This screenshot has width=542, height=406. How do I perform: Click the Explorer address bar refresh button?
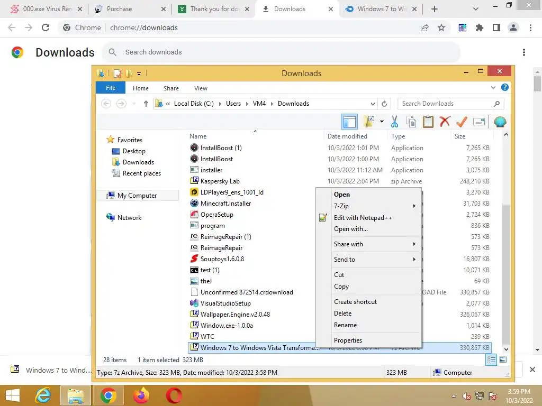coord(384,104)
